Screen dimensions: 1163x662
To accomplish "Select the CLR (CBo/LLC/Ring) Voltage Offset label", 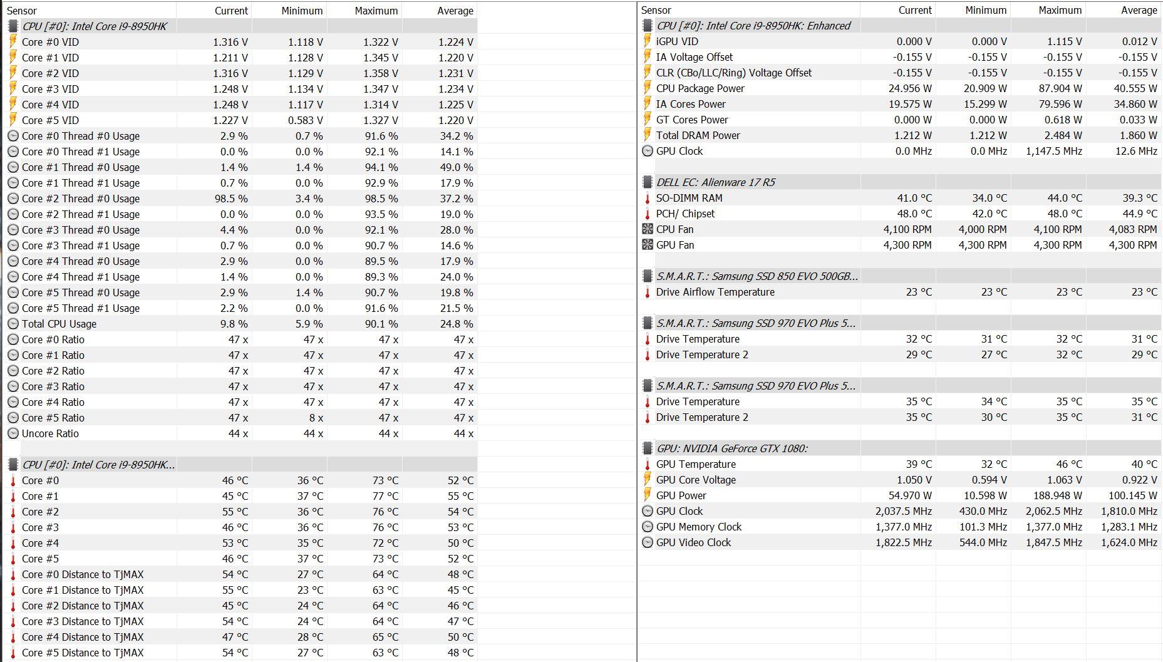I will coord(733,73).
